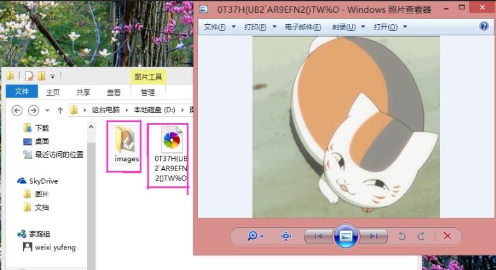The width and height of the screenshot is (496, 270).
Task: Click 图片工具 contextual tab header
Action: click(x=148, y=77)
